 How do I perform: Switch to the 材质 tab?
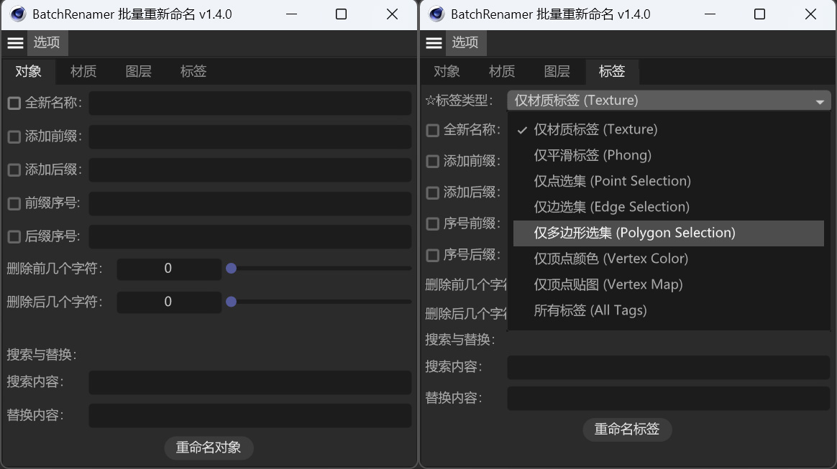(83, 71)
